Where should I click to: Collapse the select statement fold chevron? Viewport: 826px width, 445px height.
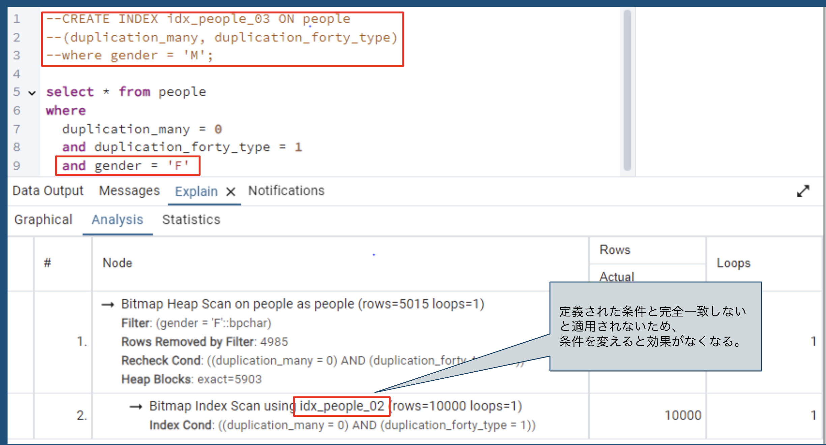pyautogui.click(x=32, y=93)
